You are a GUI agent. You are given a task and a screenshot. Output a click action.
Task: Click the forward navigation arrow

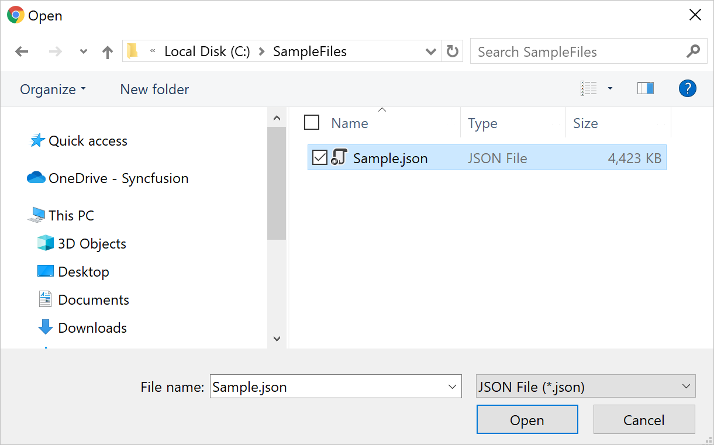pyautogui.click(x=56, y=52)
